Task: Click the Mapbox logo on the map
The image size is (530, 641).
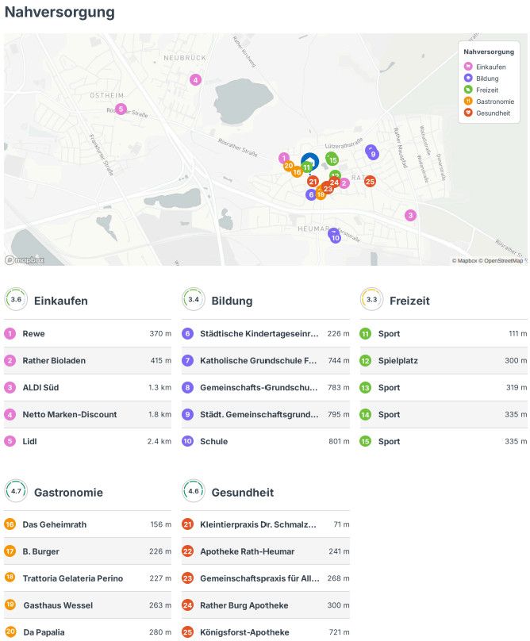Action: click(24, 259)
